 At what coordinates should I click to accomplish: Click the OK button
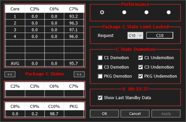click(104, 114)
